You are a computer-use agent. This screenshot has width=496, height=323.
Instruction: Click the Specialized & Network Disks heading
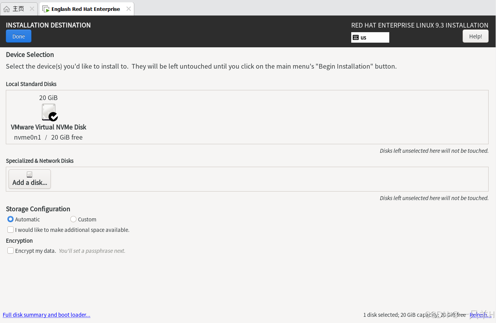click(x=40, y=161)
